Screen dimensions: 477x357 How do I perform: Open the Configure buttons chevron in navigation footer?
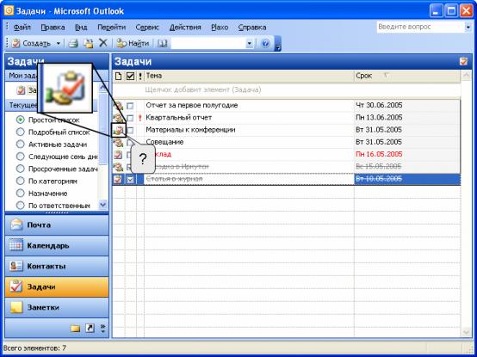coord(102,328)
